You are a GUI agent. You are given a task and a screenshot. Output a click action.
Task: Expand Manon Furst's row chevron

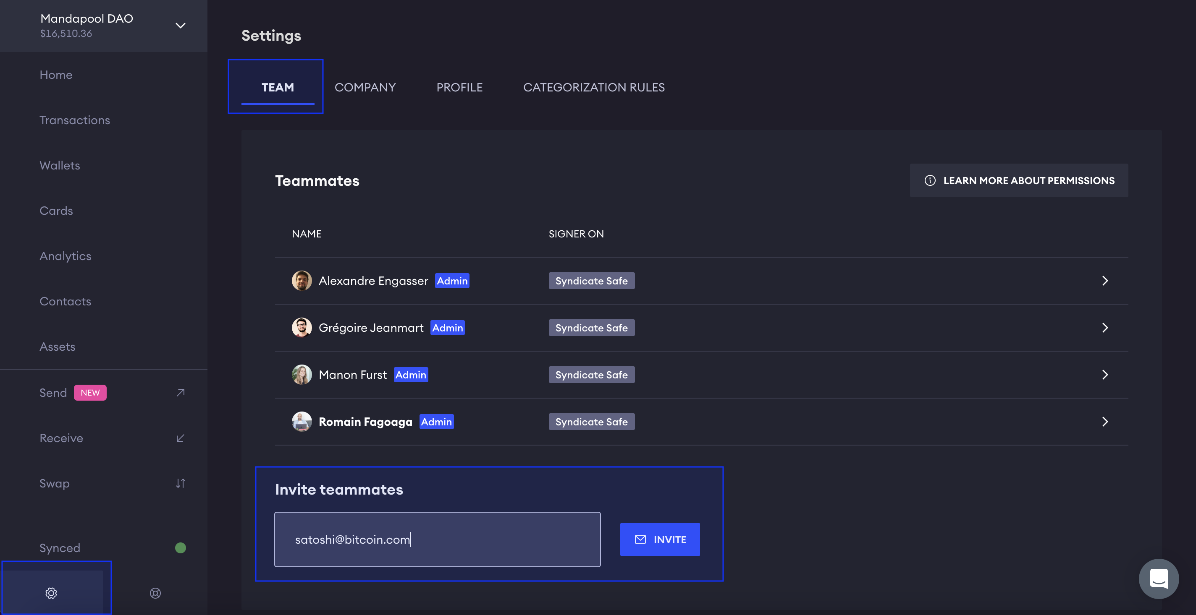click(x=1105, y=375)
